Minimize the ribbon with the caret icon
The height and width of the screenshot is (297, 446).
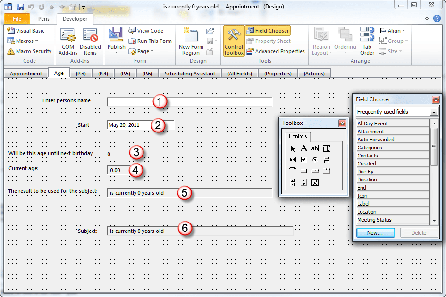(427, 19)
